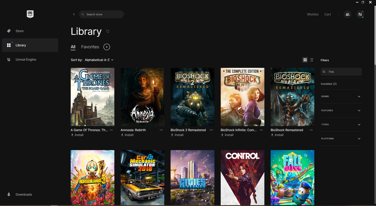Install Amnesia: Rebirth
This screenshot has width=376, height=206.
pos(127,135)
